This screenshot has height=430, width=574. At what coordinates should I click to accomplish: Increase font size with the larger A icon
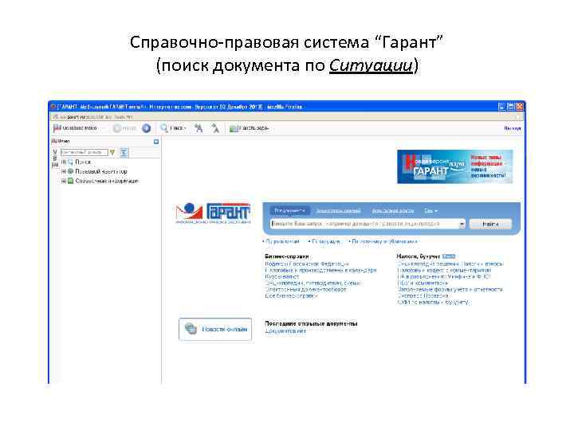[199, 128]
